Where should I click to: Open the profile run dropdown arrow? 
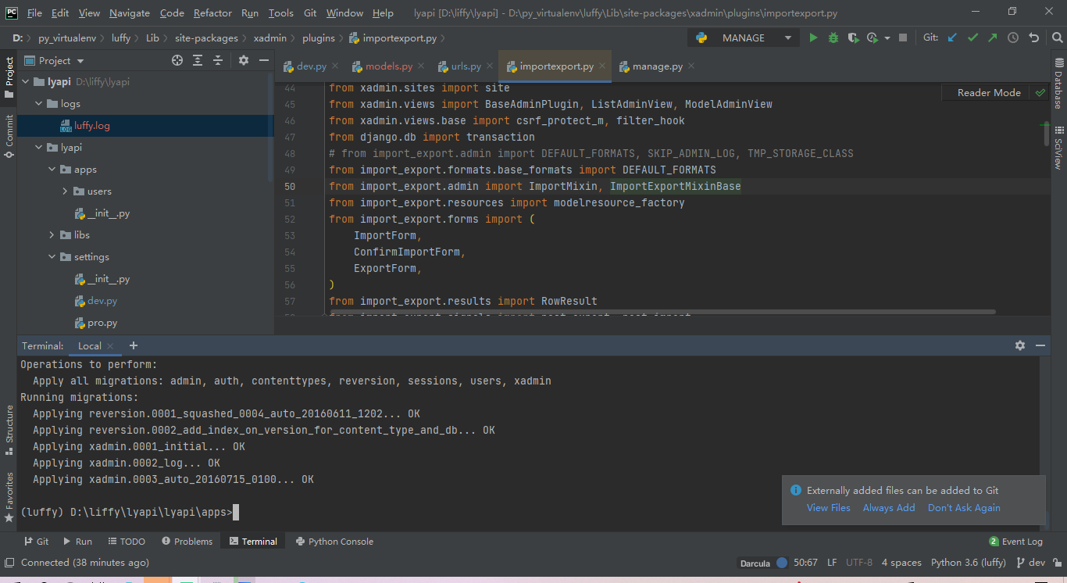pos(887,38)
